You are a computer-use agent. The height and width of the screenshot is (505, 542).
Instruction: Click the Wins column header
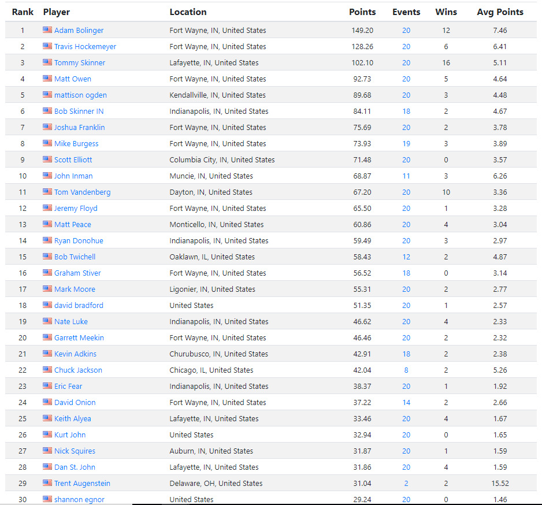pyautogui.click(x=446, y=12)
